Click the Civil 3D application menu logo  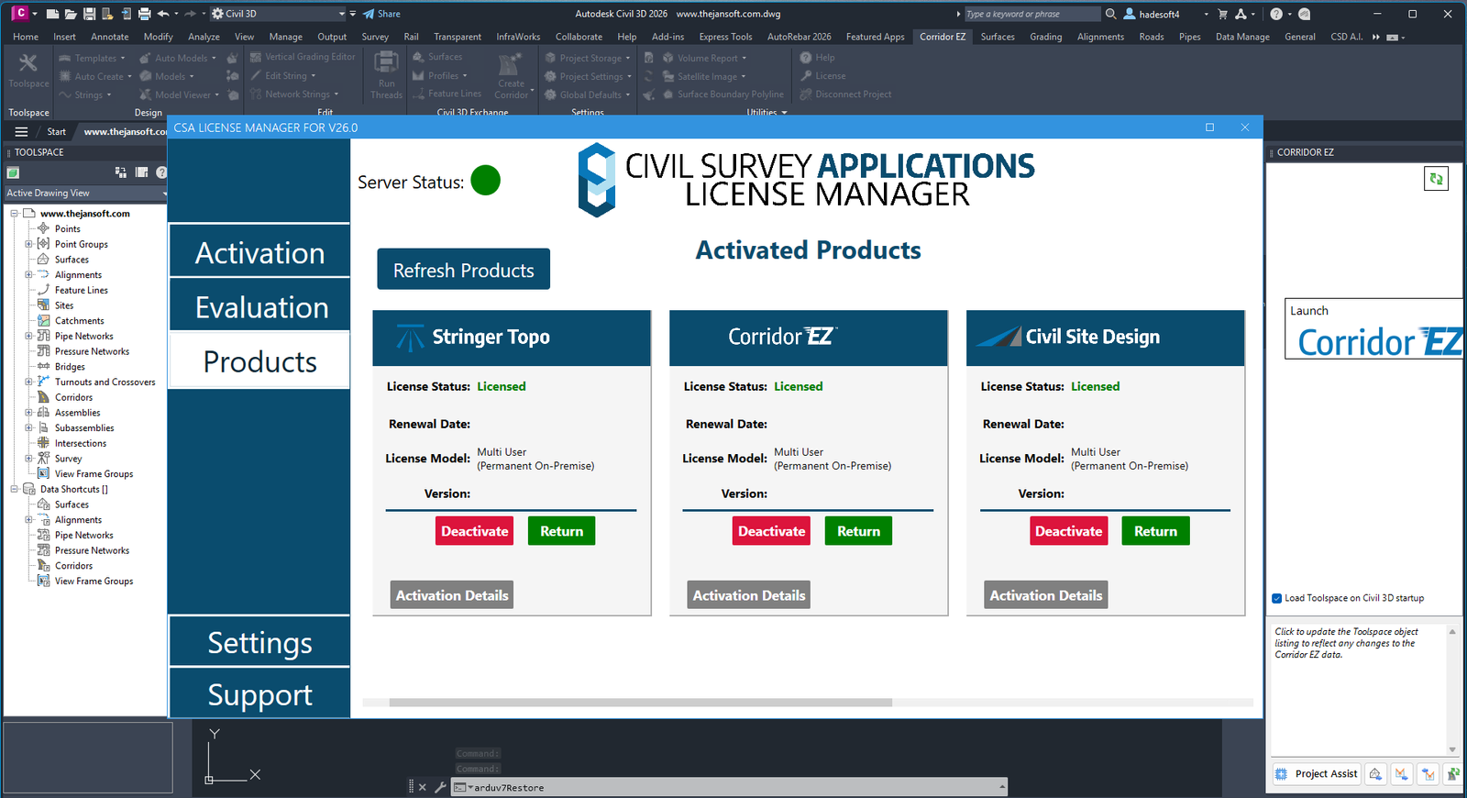click(18, 13)
